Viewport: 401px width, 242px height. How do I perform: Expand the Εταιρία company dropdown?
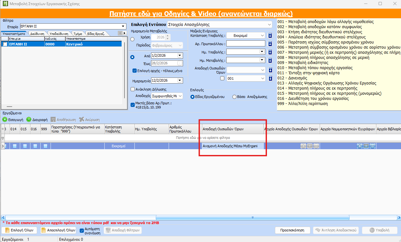pyautogui.click(x=123, y=26)
